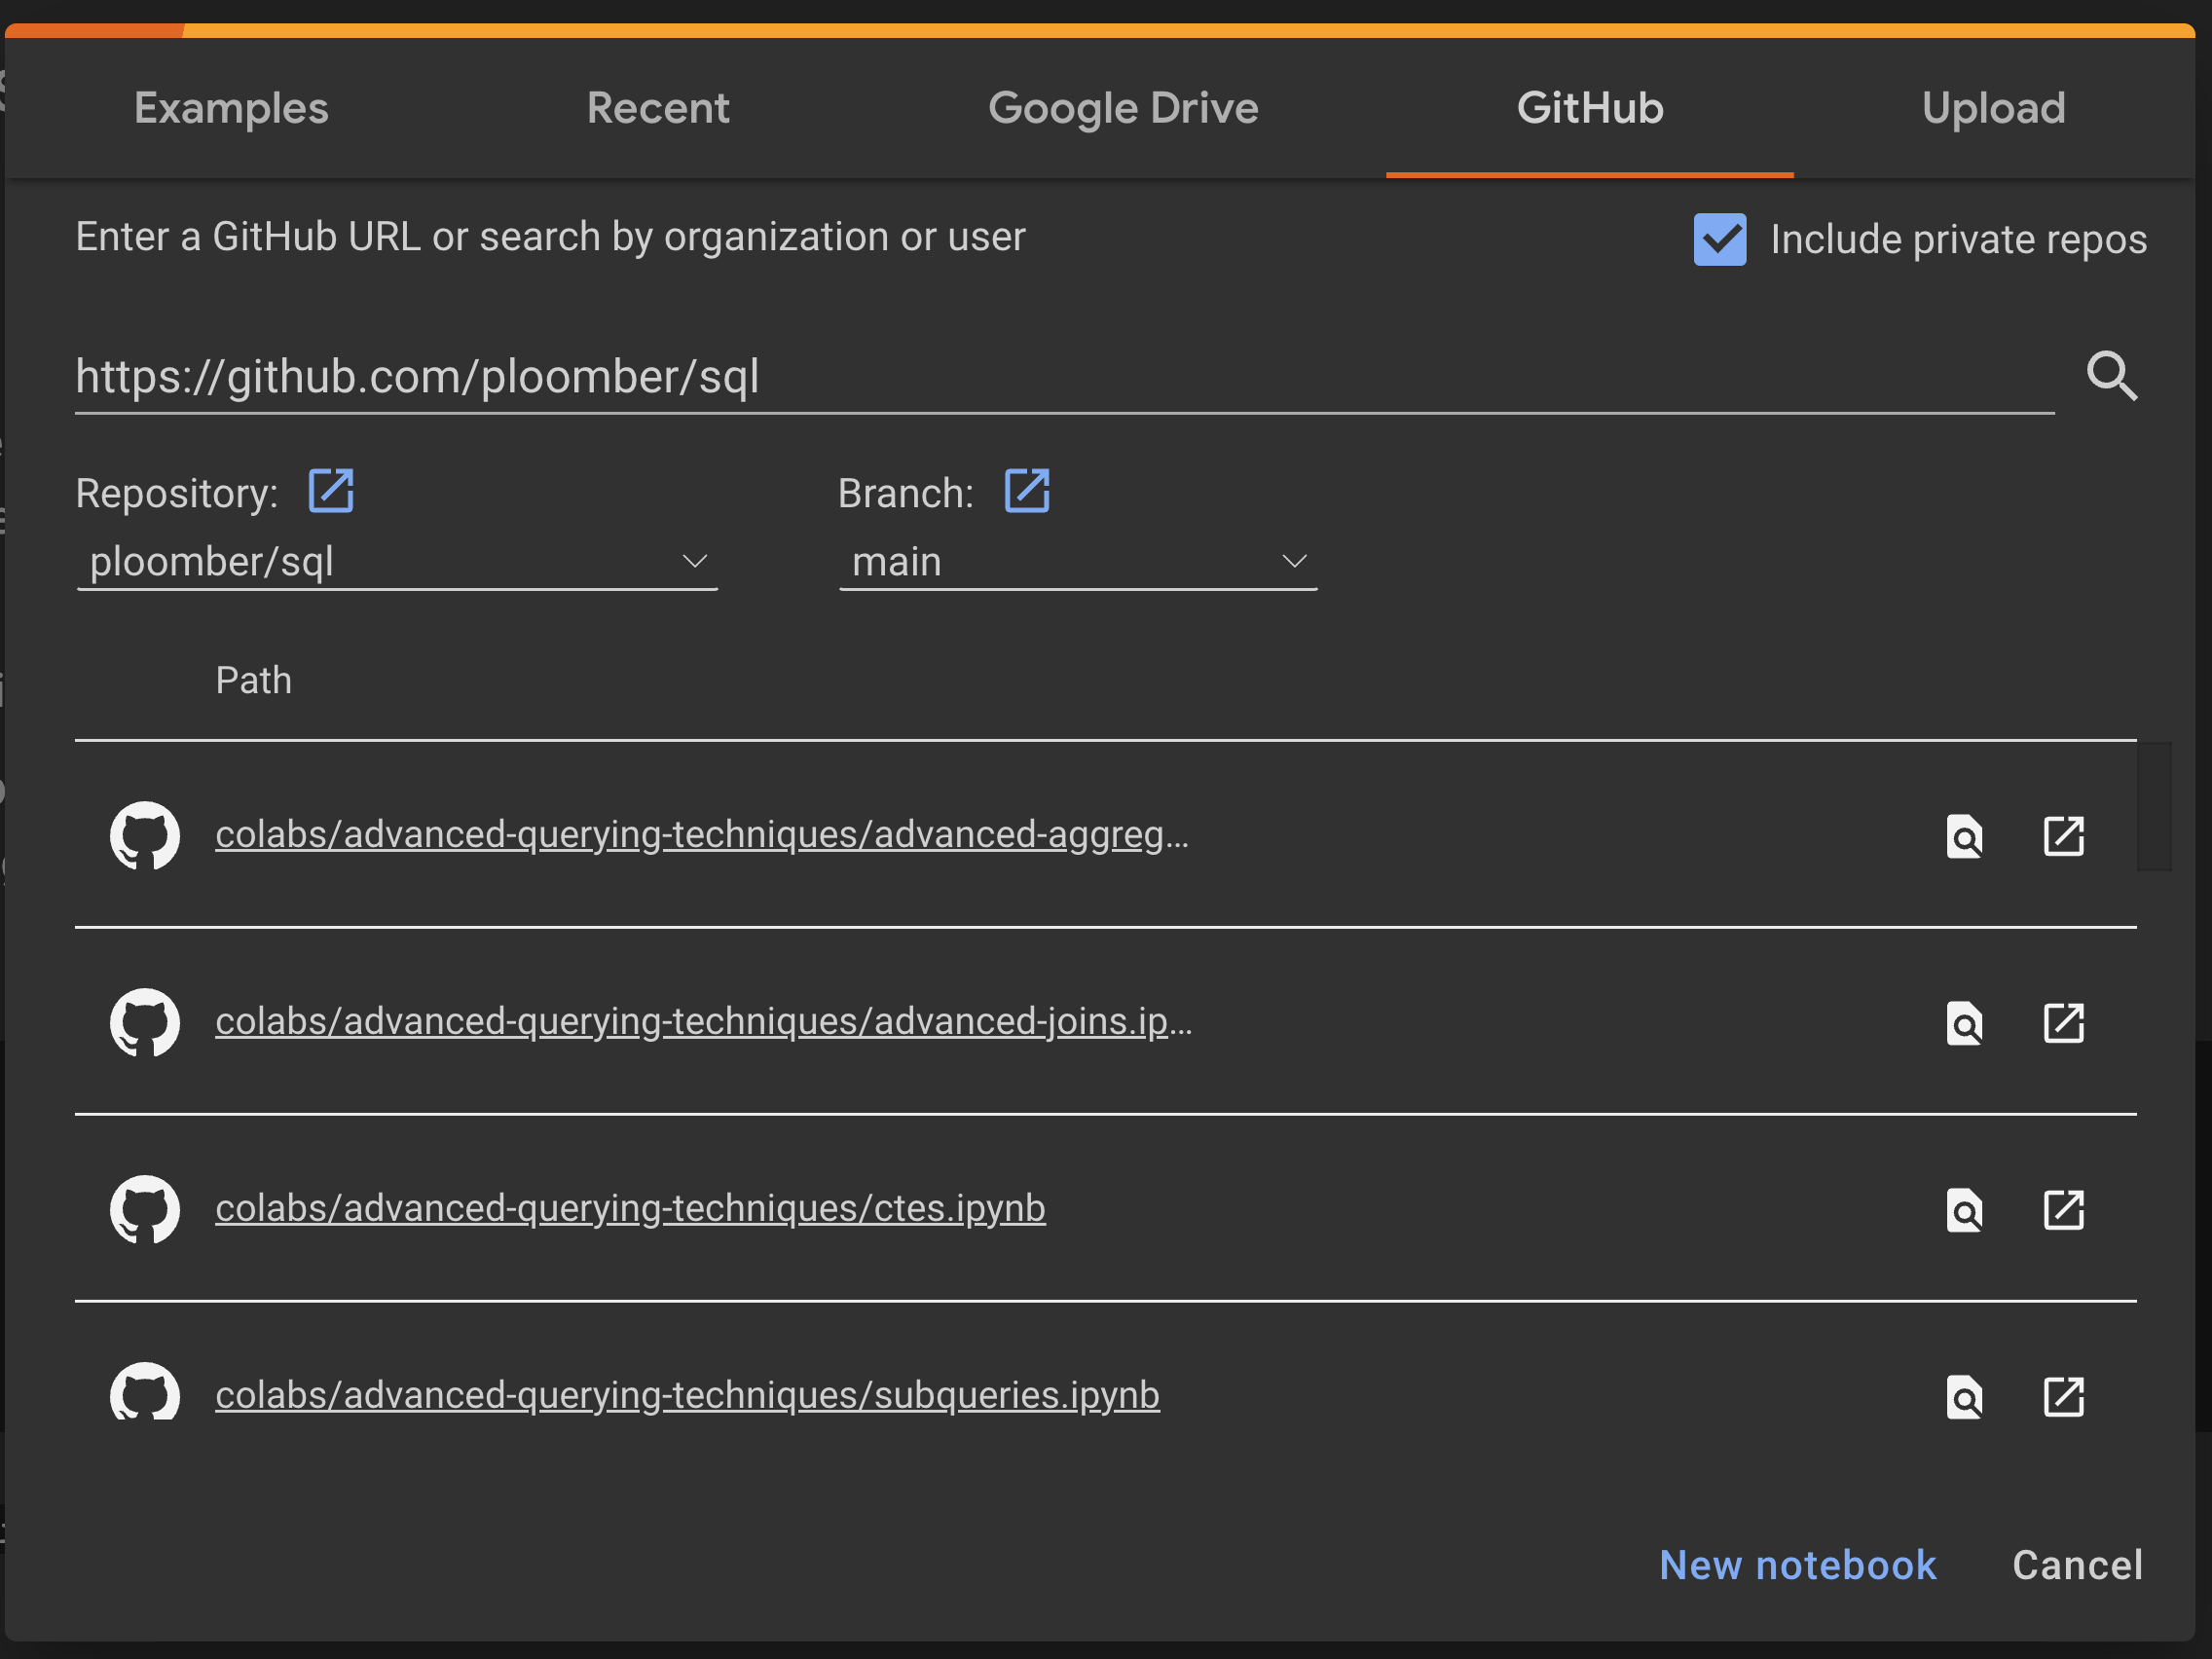Open colabs ctes.ipynb notebook link
The width and height of the screenshot is (2212, 1659).
pyautogui.click(x=630, y=1208)
